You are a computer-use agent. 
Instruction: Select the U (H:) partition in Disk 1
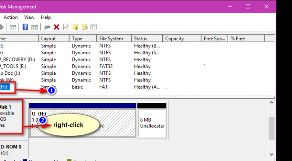pos(83,123)
